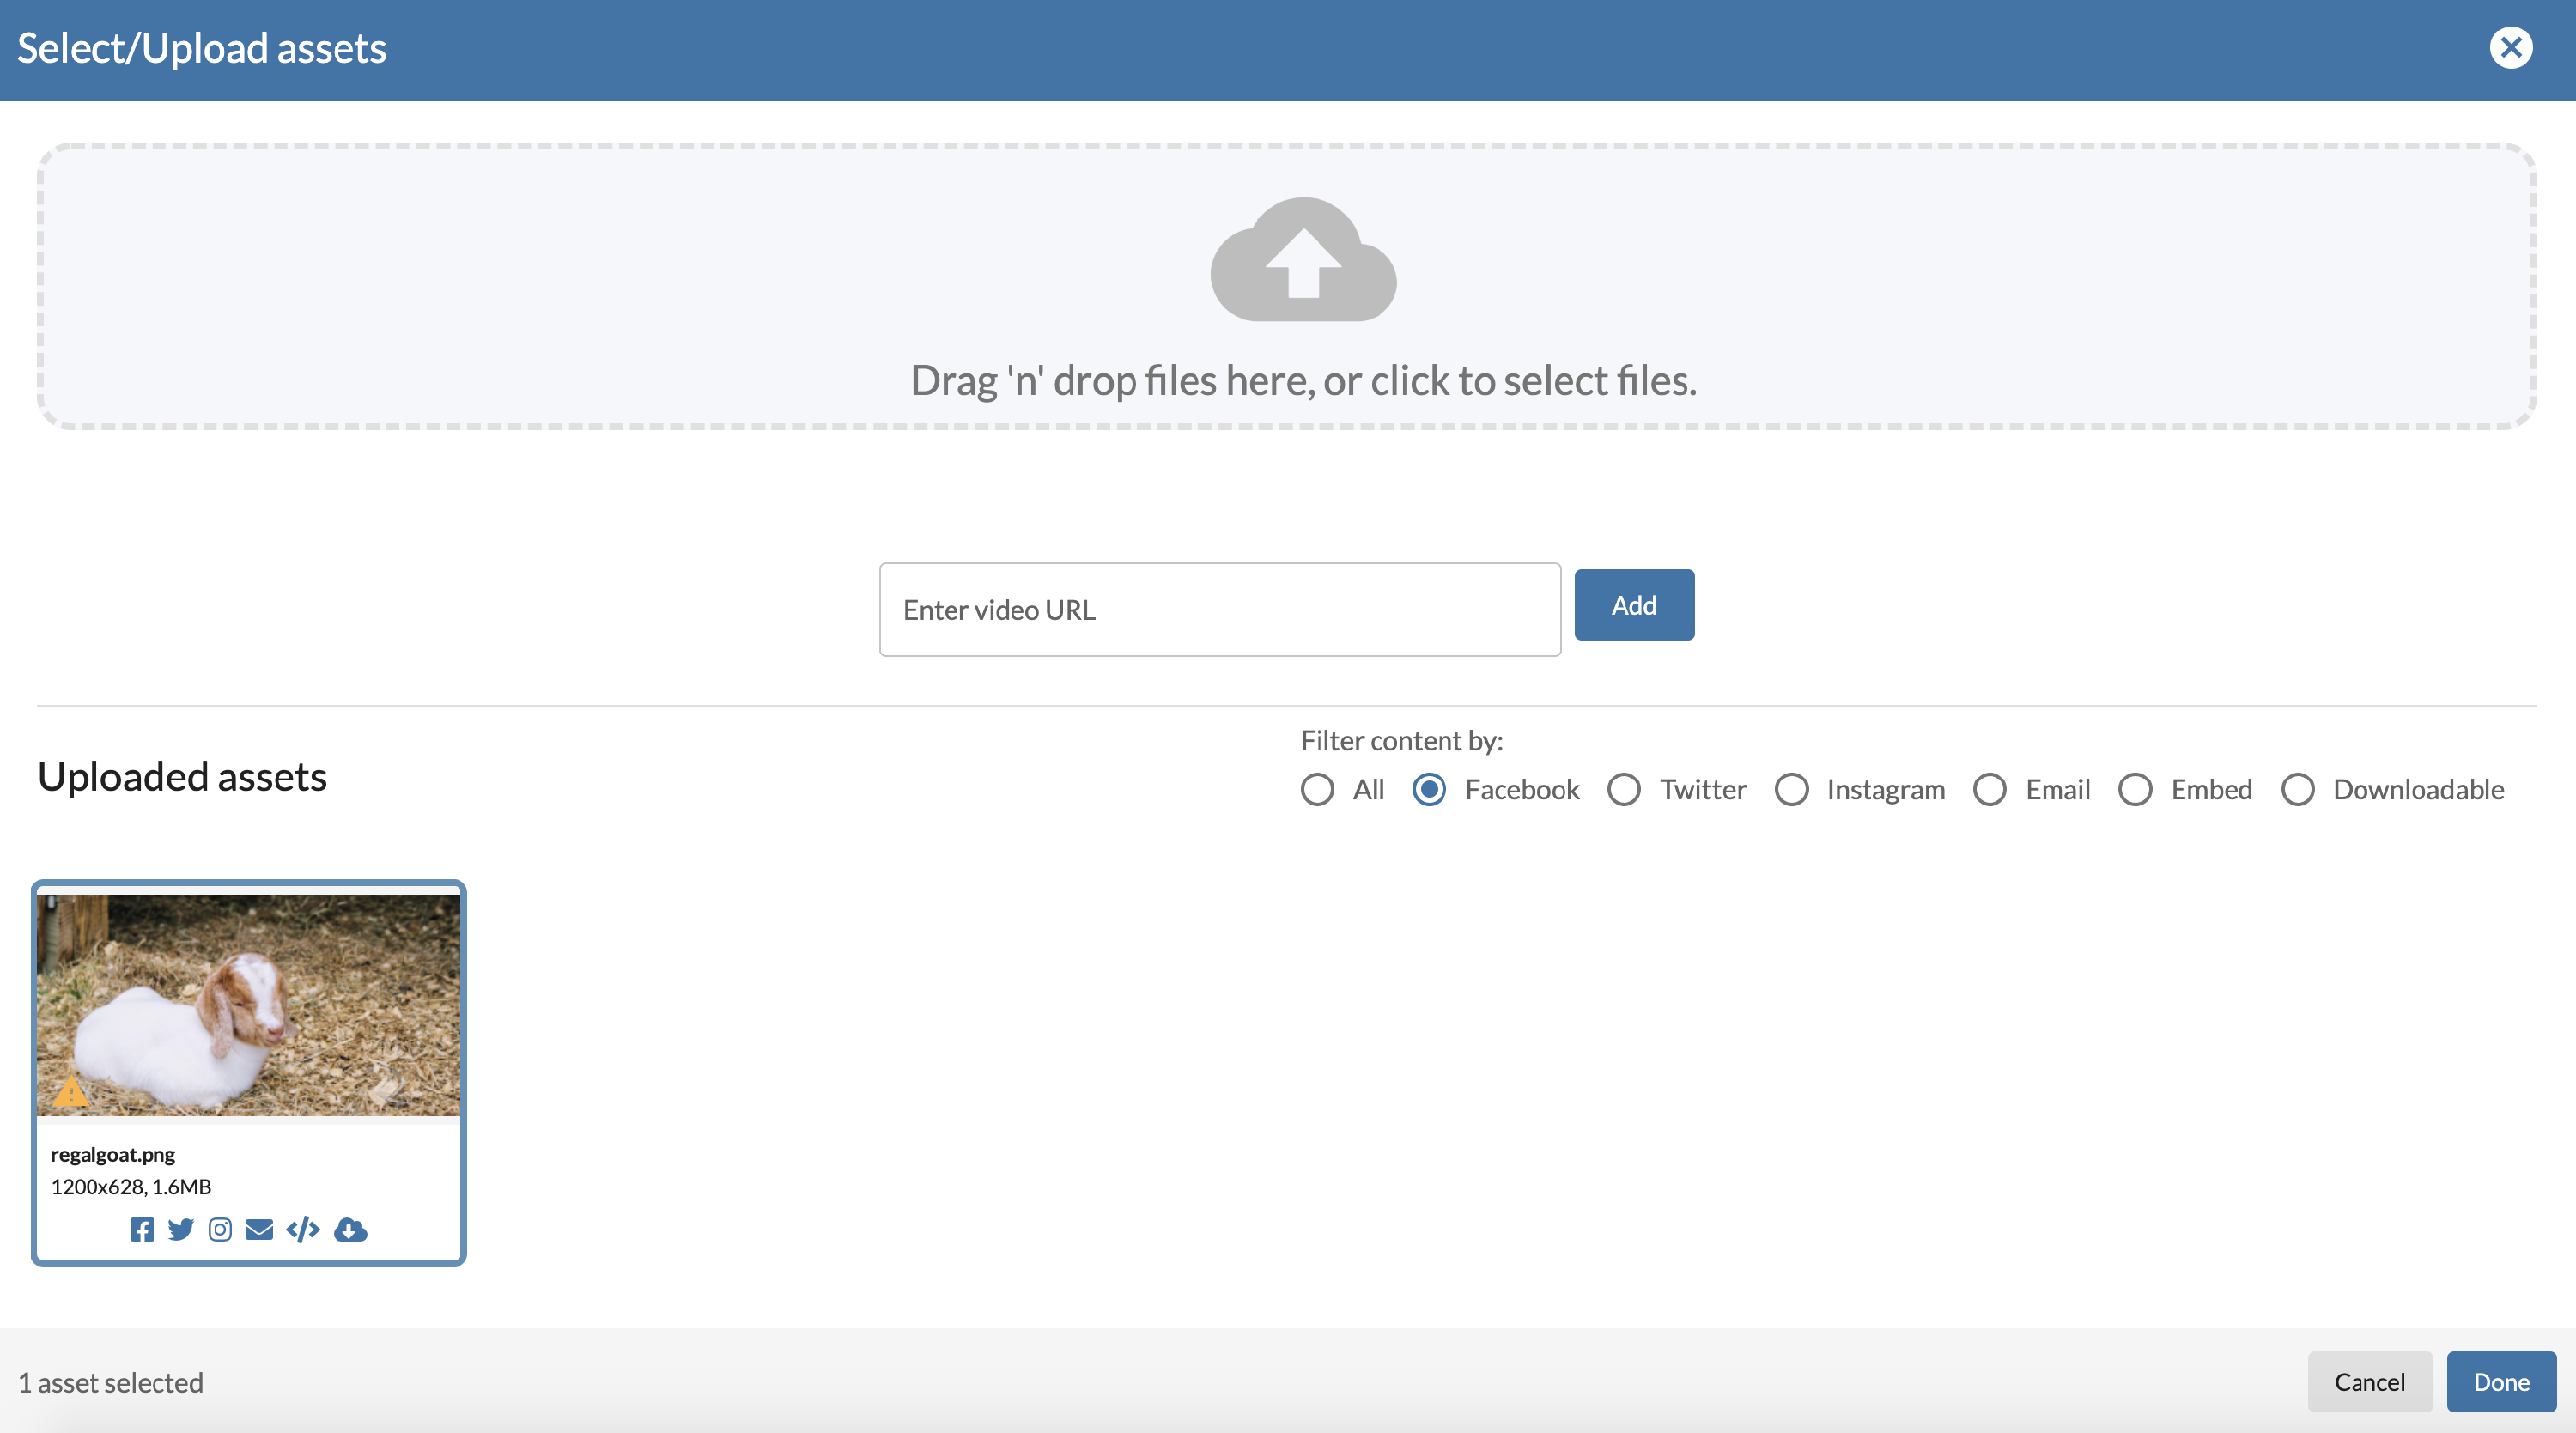Image resolution: width=2576 pixels, height=1433 pixels.
Task: Click the email envelope icon on regalgoat.png card
Action: 259,1229
